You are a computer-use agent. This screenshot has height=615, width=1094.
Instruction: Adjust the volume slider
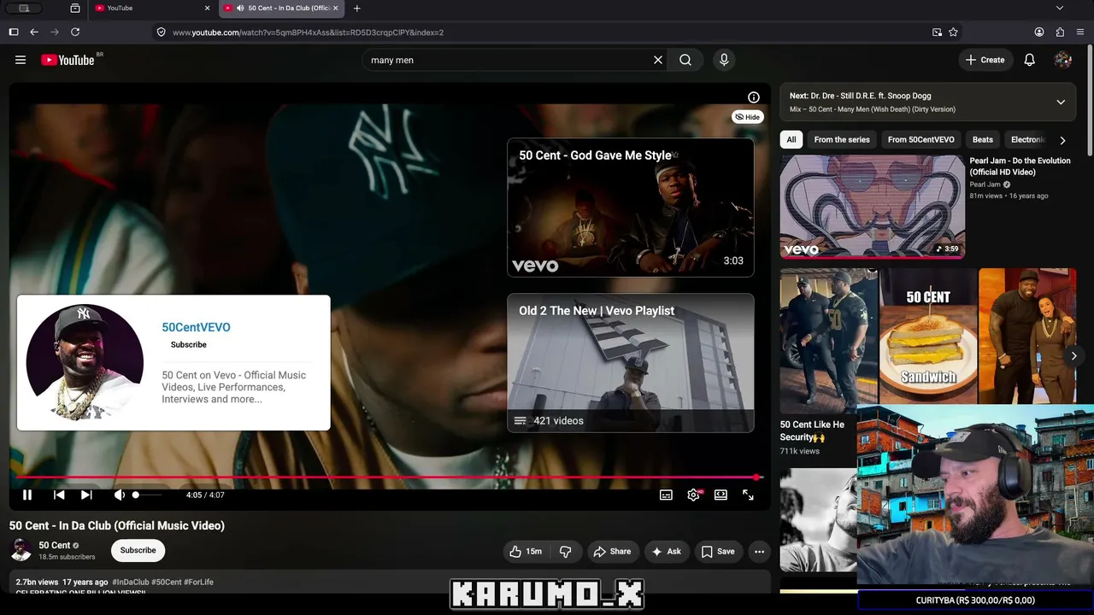coord(146,495)
